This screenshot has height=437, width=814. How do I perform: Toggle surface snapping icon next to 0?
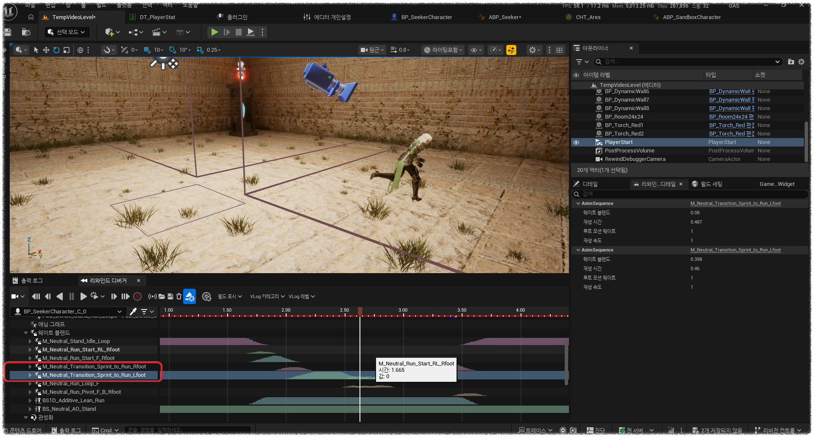click(124, 50)
